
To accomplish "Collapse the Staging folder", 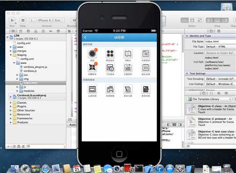I will (x=11, y=55).
